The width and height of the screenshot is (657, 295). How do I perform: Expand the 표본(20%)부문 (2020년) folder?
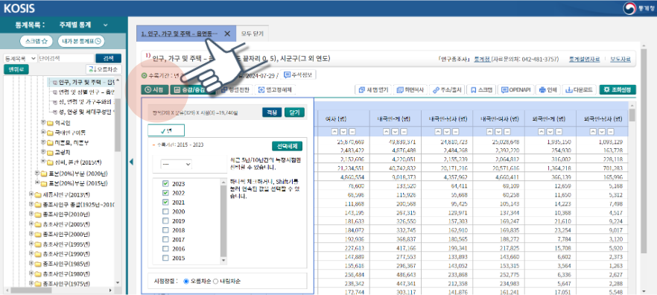tap(37, 173)
